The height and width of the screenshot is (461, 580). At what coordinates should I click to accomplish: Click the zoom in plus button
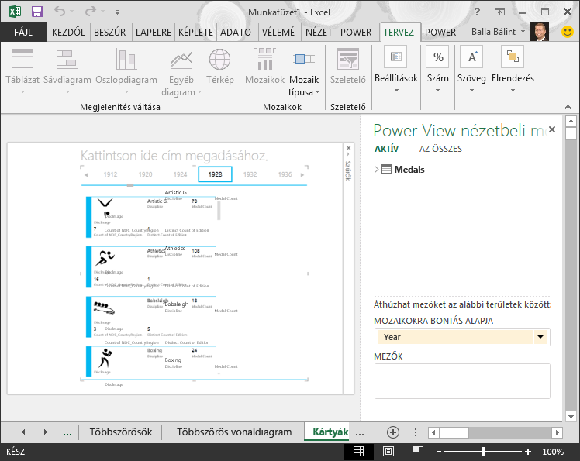[528, 452]
